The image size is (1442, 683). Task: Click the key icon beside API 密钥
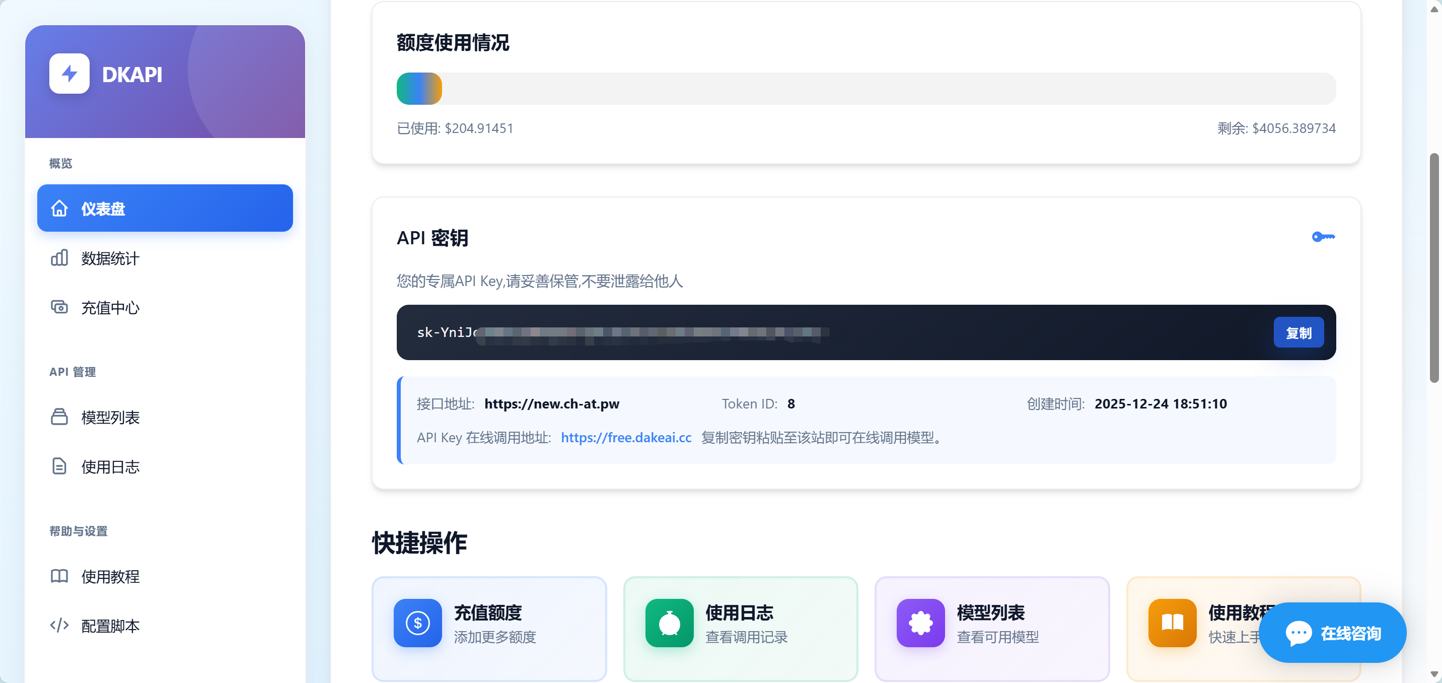1323,237
